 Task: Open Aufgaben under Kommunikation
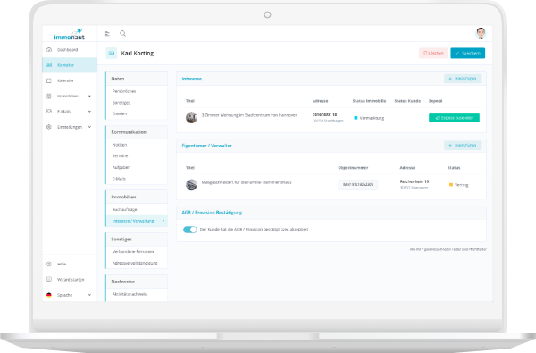[121, 167]
